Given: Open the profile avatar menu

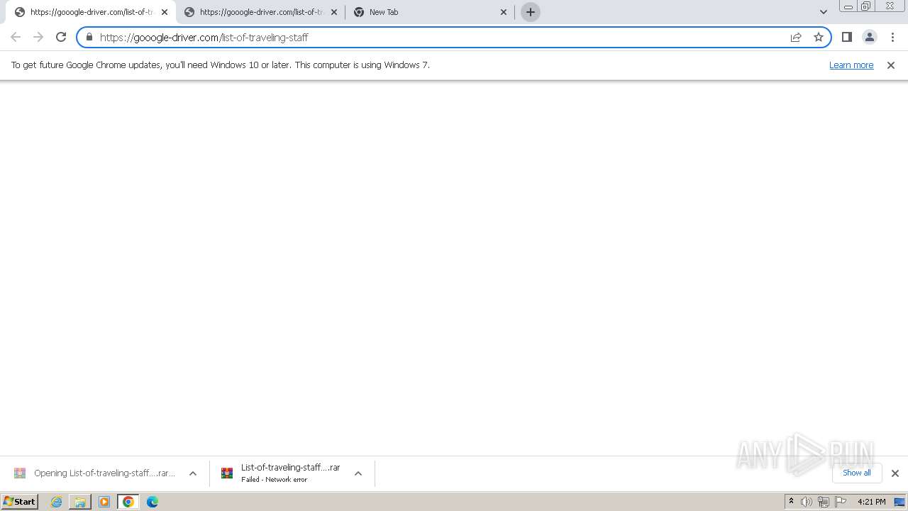Looking at the screenshot, I should click(870, 37).
